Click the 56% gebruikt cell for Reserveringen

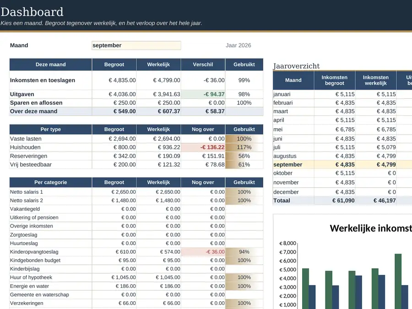[x=244, y=156]
